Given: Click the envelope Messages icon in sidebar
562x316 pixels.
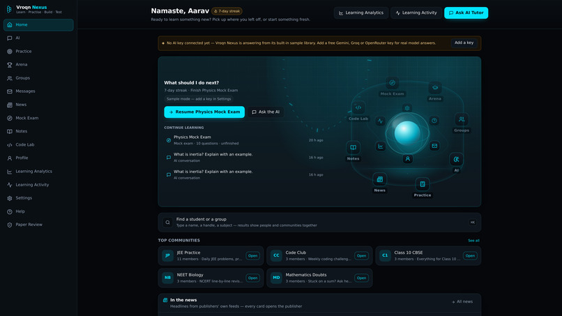Looking at the screenshot, I should [10, 91].
